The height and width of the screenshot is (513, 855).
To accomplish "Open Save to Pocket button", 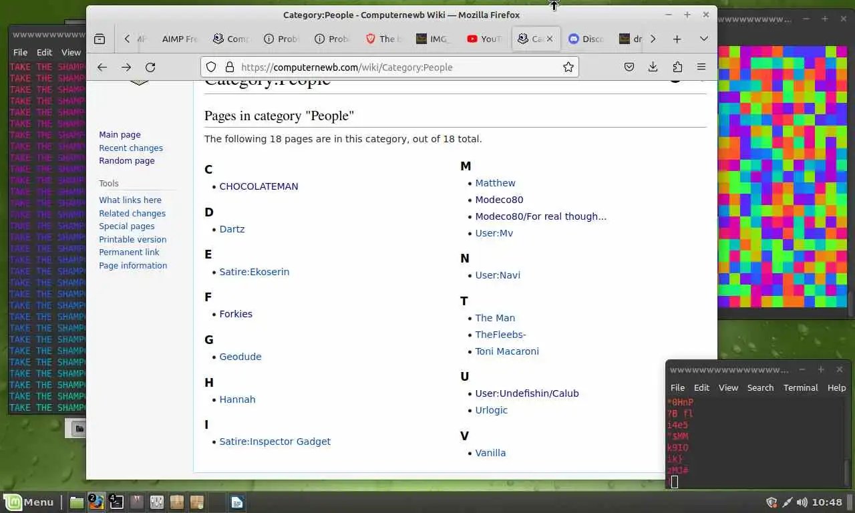I will pyautogui.click(x=629, y=67).
